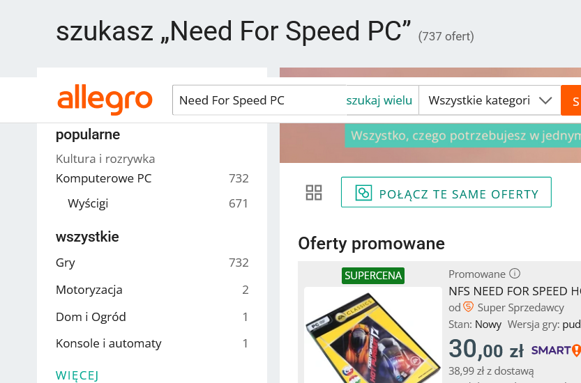Click the szukaj wielu link
Screen dimensions: 581x383
[x=379, y=100]
